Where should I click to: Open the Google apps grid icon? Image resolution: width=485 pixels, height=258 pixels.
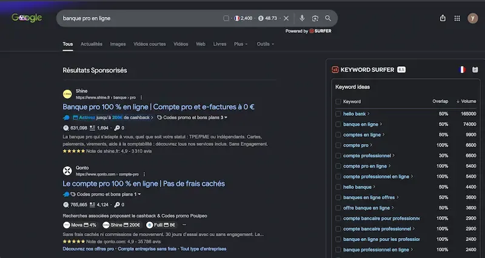(x=457, y=18)
